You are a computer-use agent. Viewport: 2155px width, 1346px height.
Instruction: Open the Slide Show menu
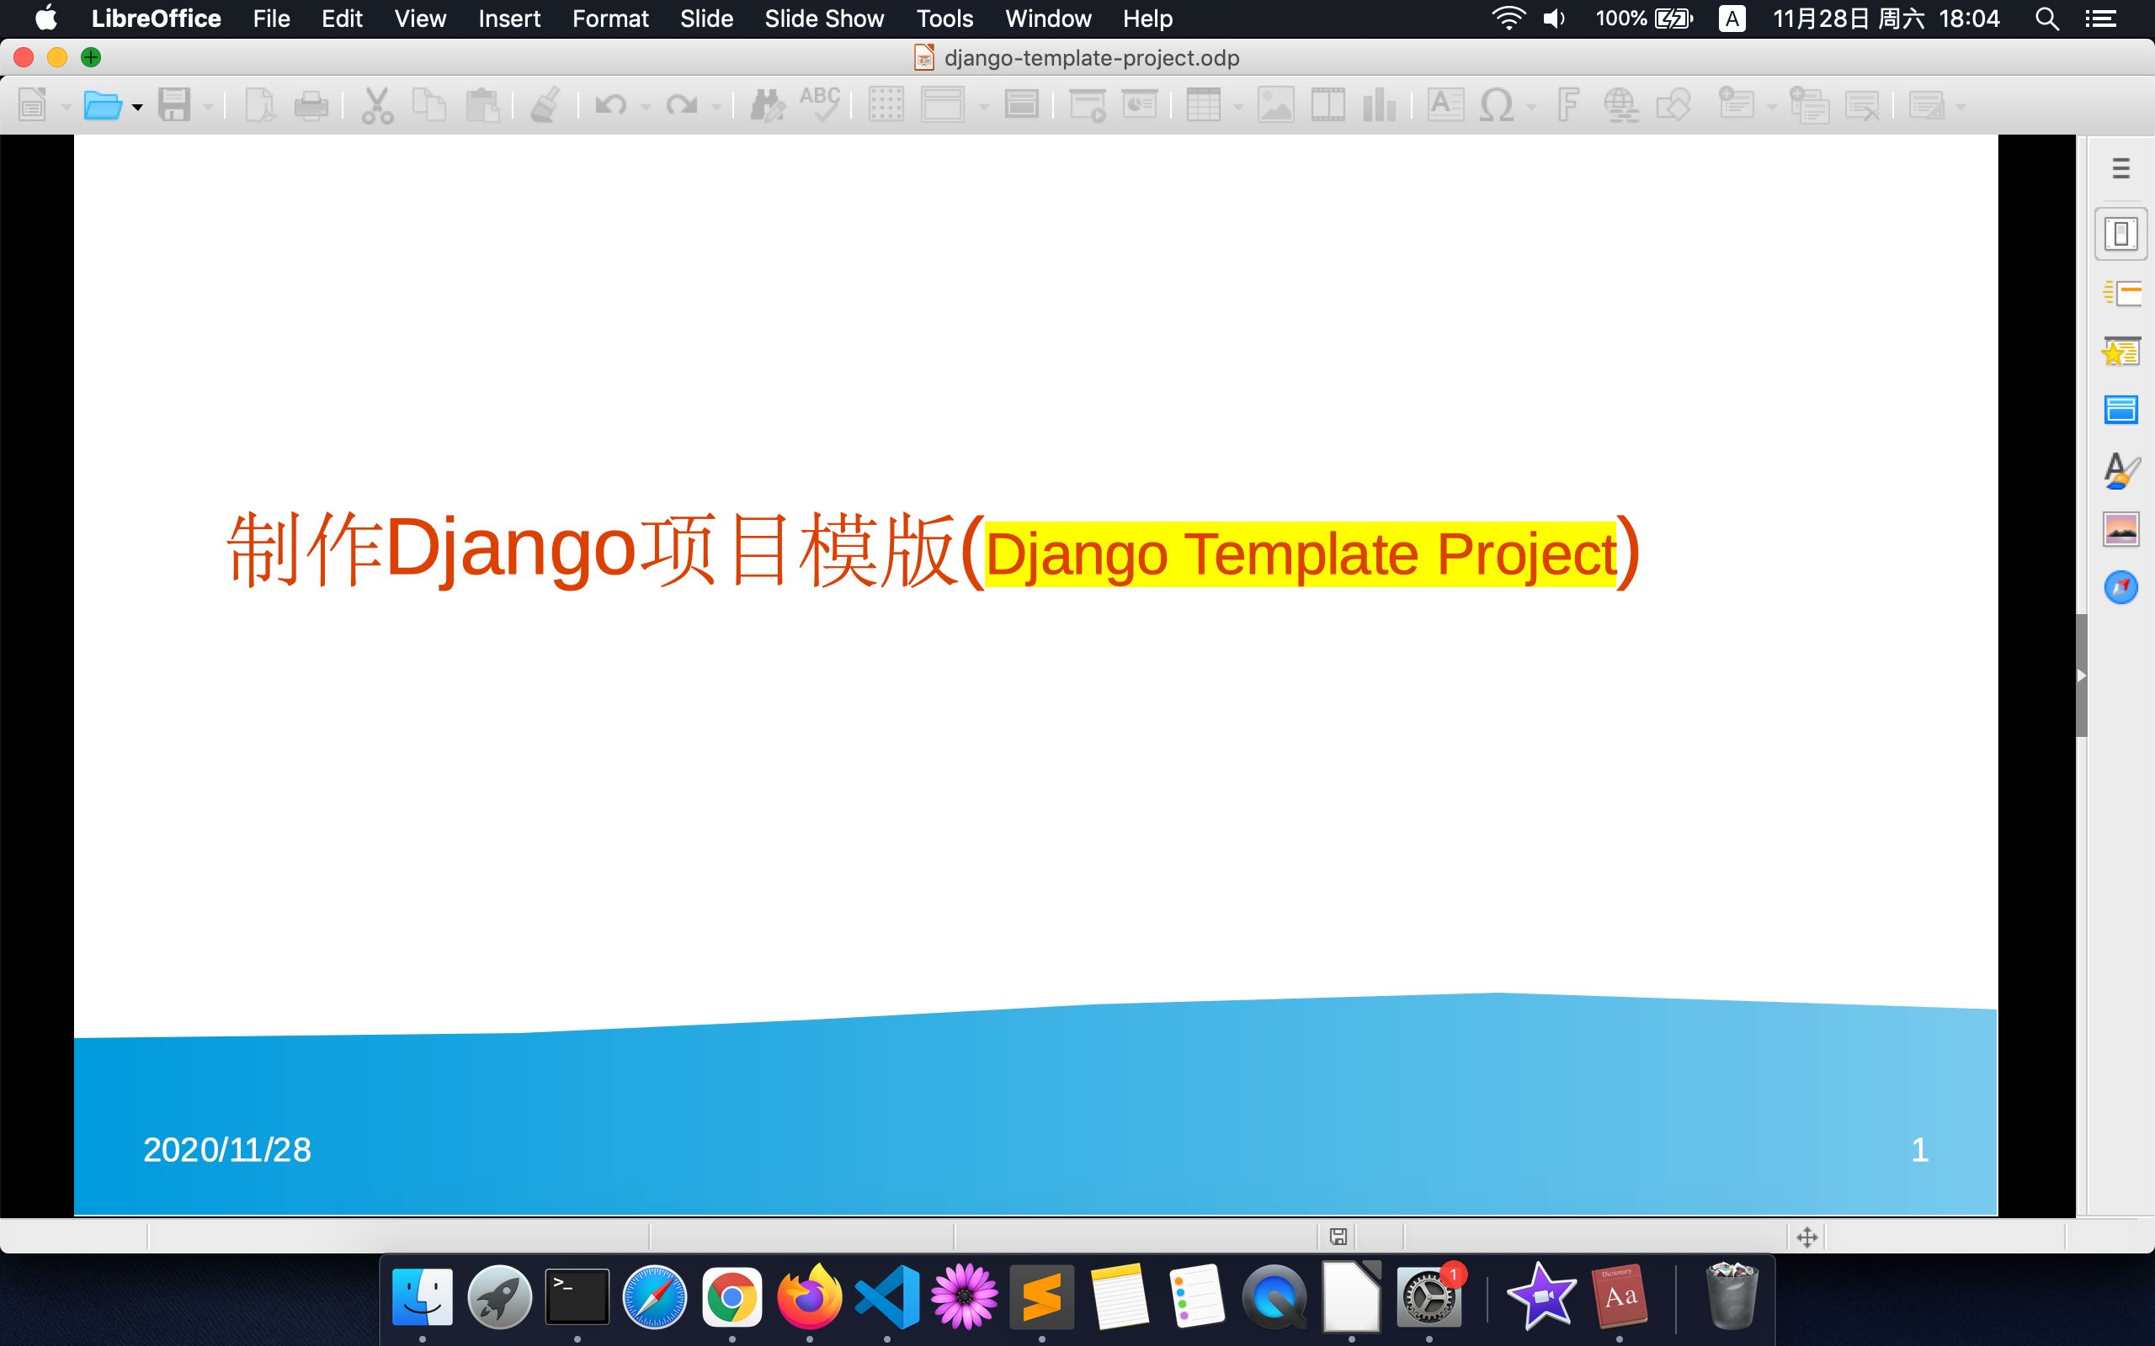(822, 18)
